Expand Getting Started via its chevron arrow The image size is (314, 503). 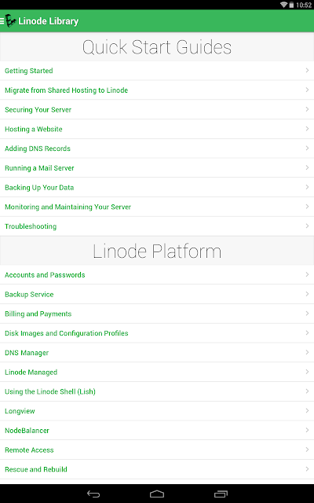[x=307, y=70]
